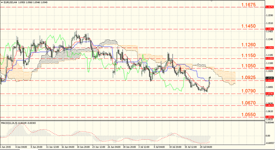The height and width of the screenshot is (150, 275).
Task: Click the MACD(12,26,9) indicator label
Action: pyautogui.click(x=9, y=123)
